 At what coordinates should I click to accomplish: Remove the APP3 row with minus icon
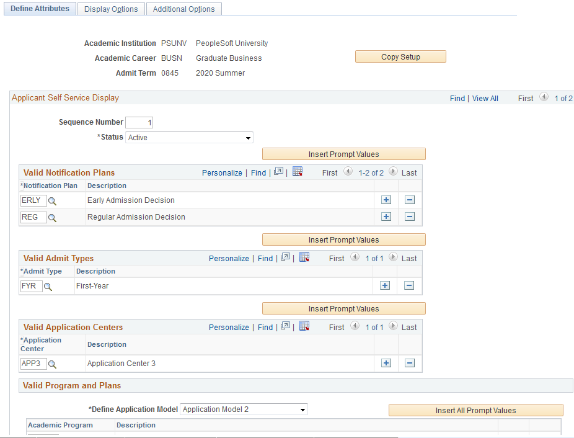coord(409,363)
